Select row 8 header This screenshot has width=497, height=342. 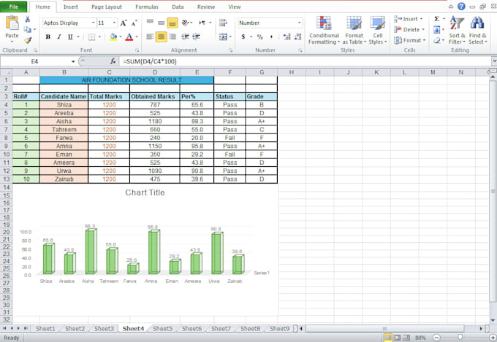tap(6, 138)
